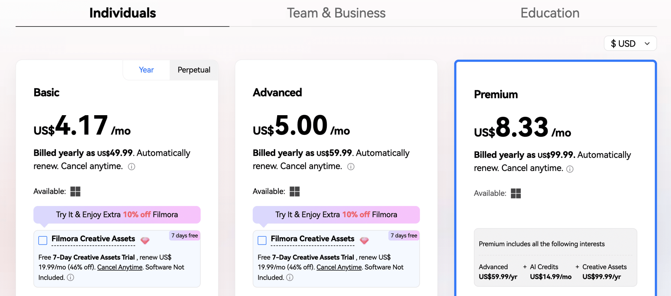Image resolution: width=671 pixels, height=296 pixels.
Task: Click Filmora Creative Assets title in Advanced plan
Action: [313, 239]
